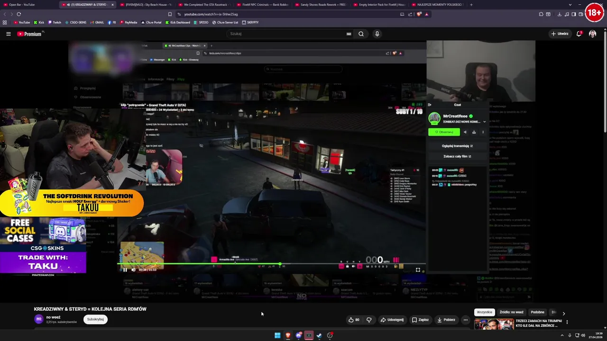The width and height of the screenshot is (607, 341).
Task: Reload the current page
Action: pyautogui.click(x=19, y=14)
